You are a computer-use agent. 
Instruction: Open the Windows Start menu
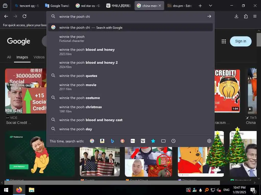coord(6,190)
